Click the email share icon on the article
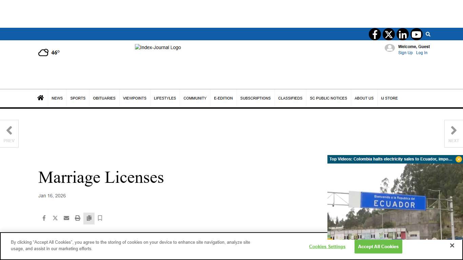 [x=66, y=218]
